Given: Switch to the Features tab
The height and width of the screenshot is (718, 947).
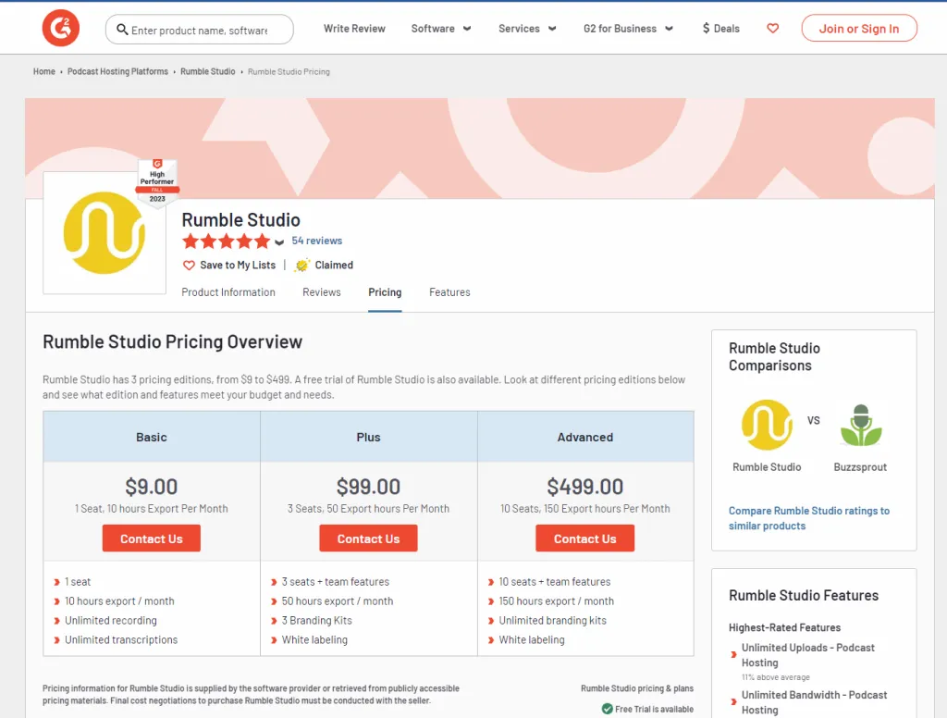Looking at the screenshot, I should click(x=449, y=291).
